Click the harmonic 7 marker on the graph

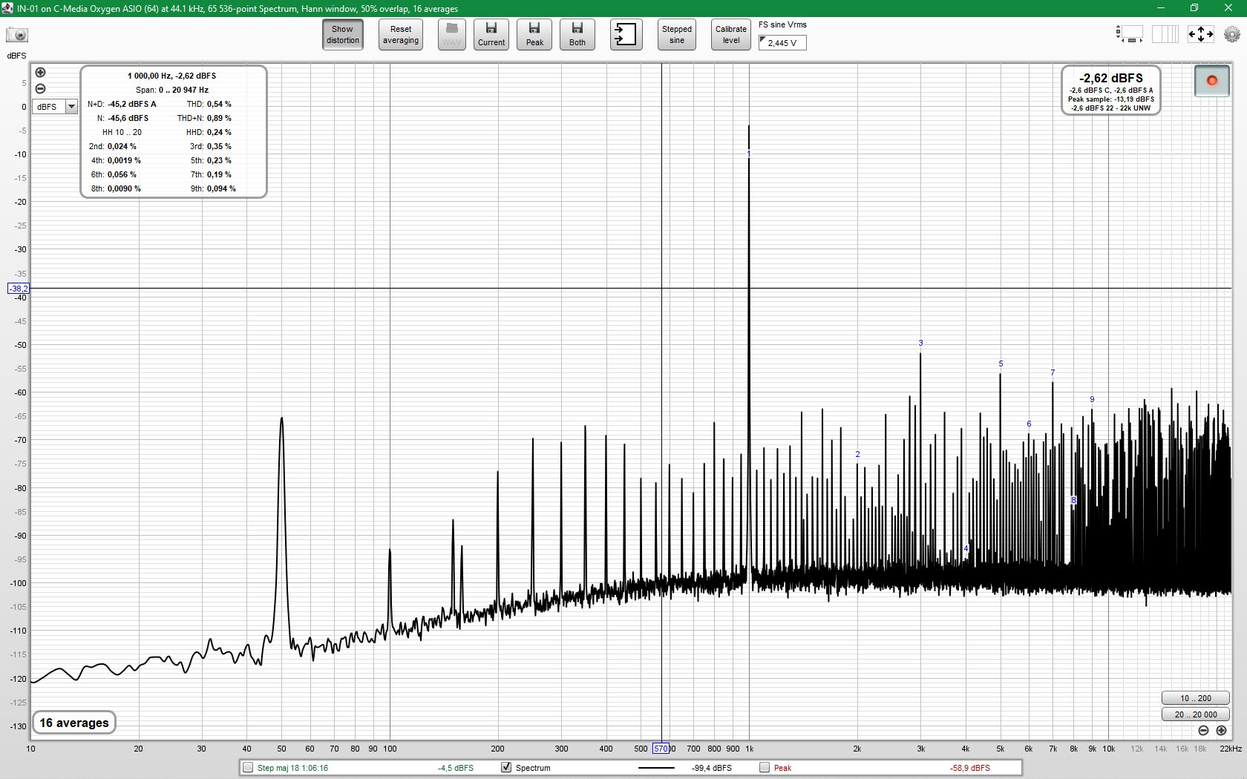coord(1053,372)
